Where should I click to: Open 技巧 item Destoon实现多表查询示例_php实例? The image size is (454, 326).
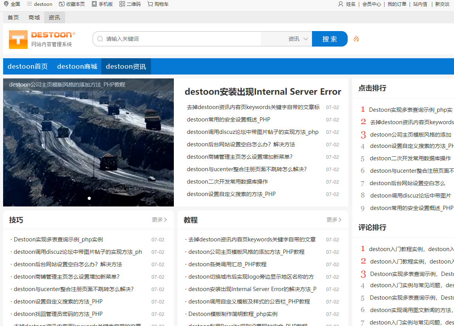click(58, 240)
